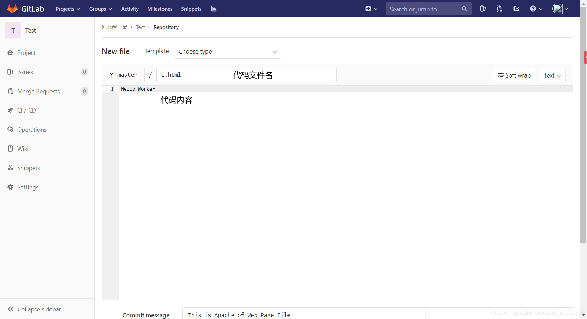Click the master branch name label

pyautogui.click(x=127, y=75)
